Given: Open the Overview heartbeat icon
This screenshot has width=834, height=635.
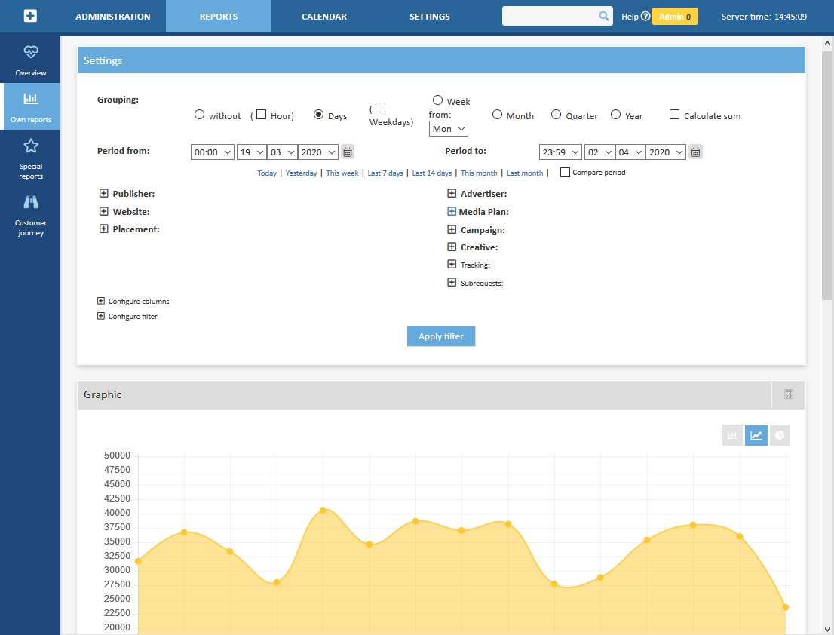Looking at the screenshot, I should tap(30, 53).
